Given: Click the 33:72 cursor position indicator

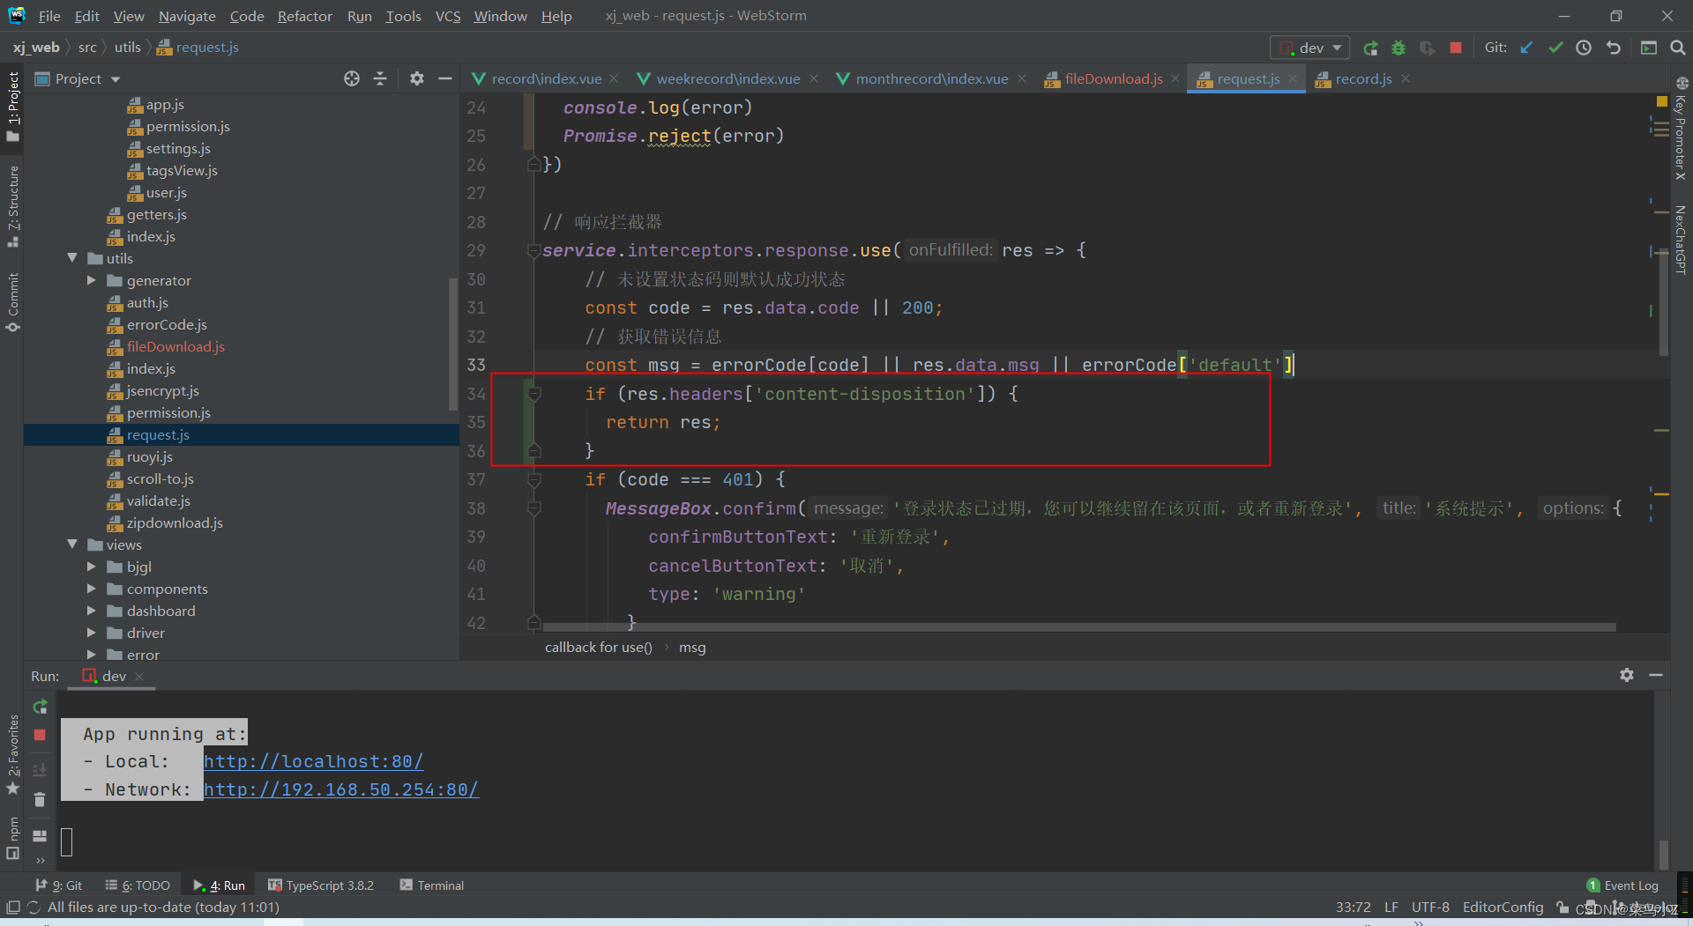Looking at the screenshot, I should (1353, 907).
